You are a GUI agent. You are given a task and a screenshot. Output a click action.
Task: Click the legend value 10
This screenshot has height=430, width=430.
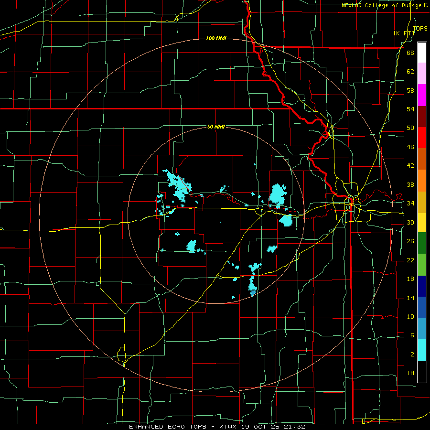[x=410, y=316]
